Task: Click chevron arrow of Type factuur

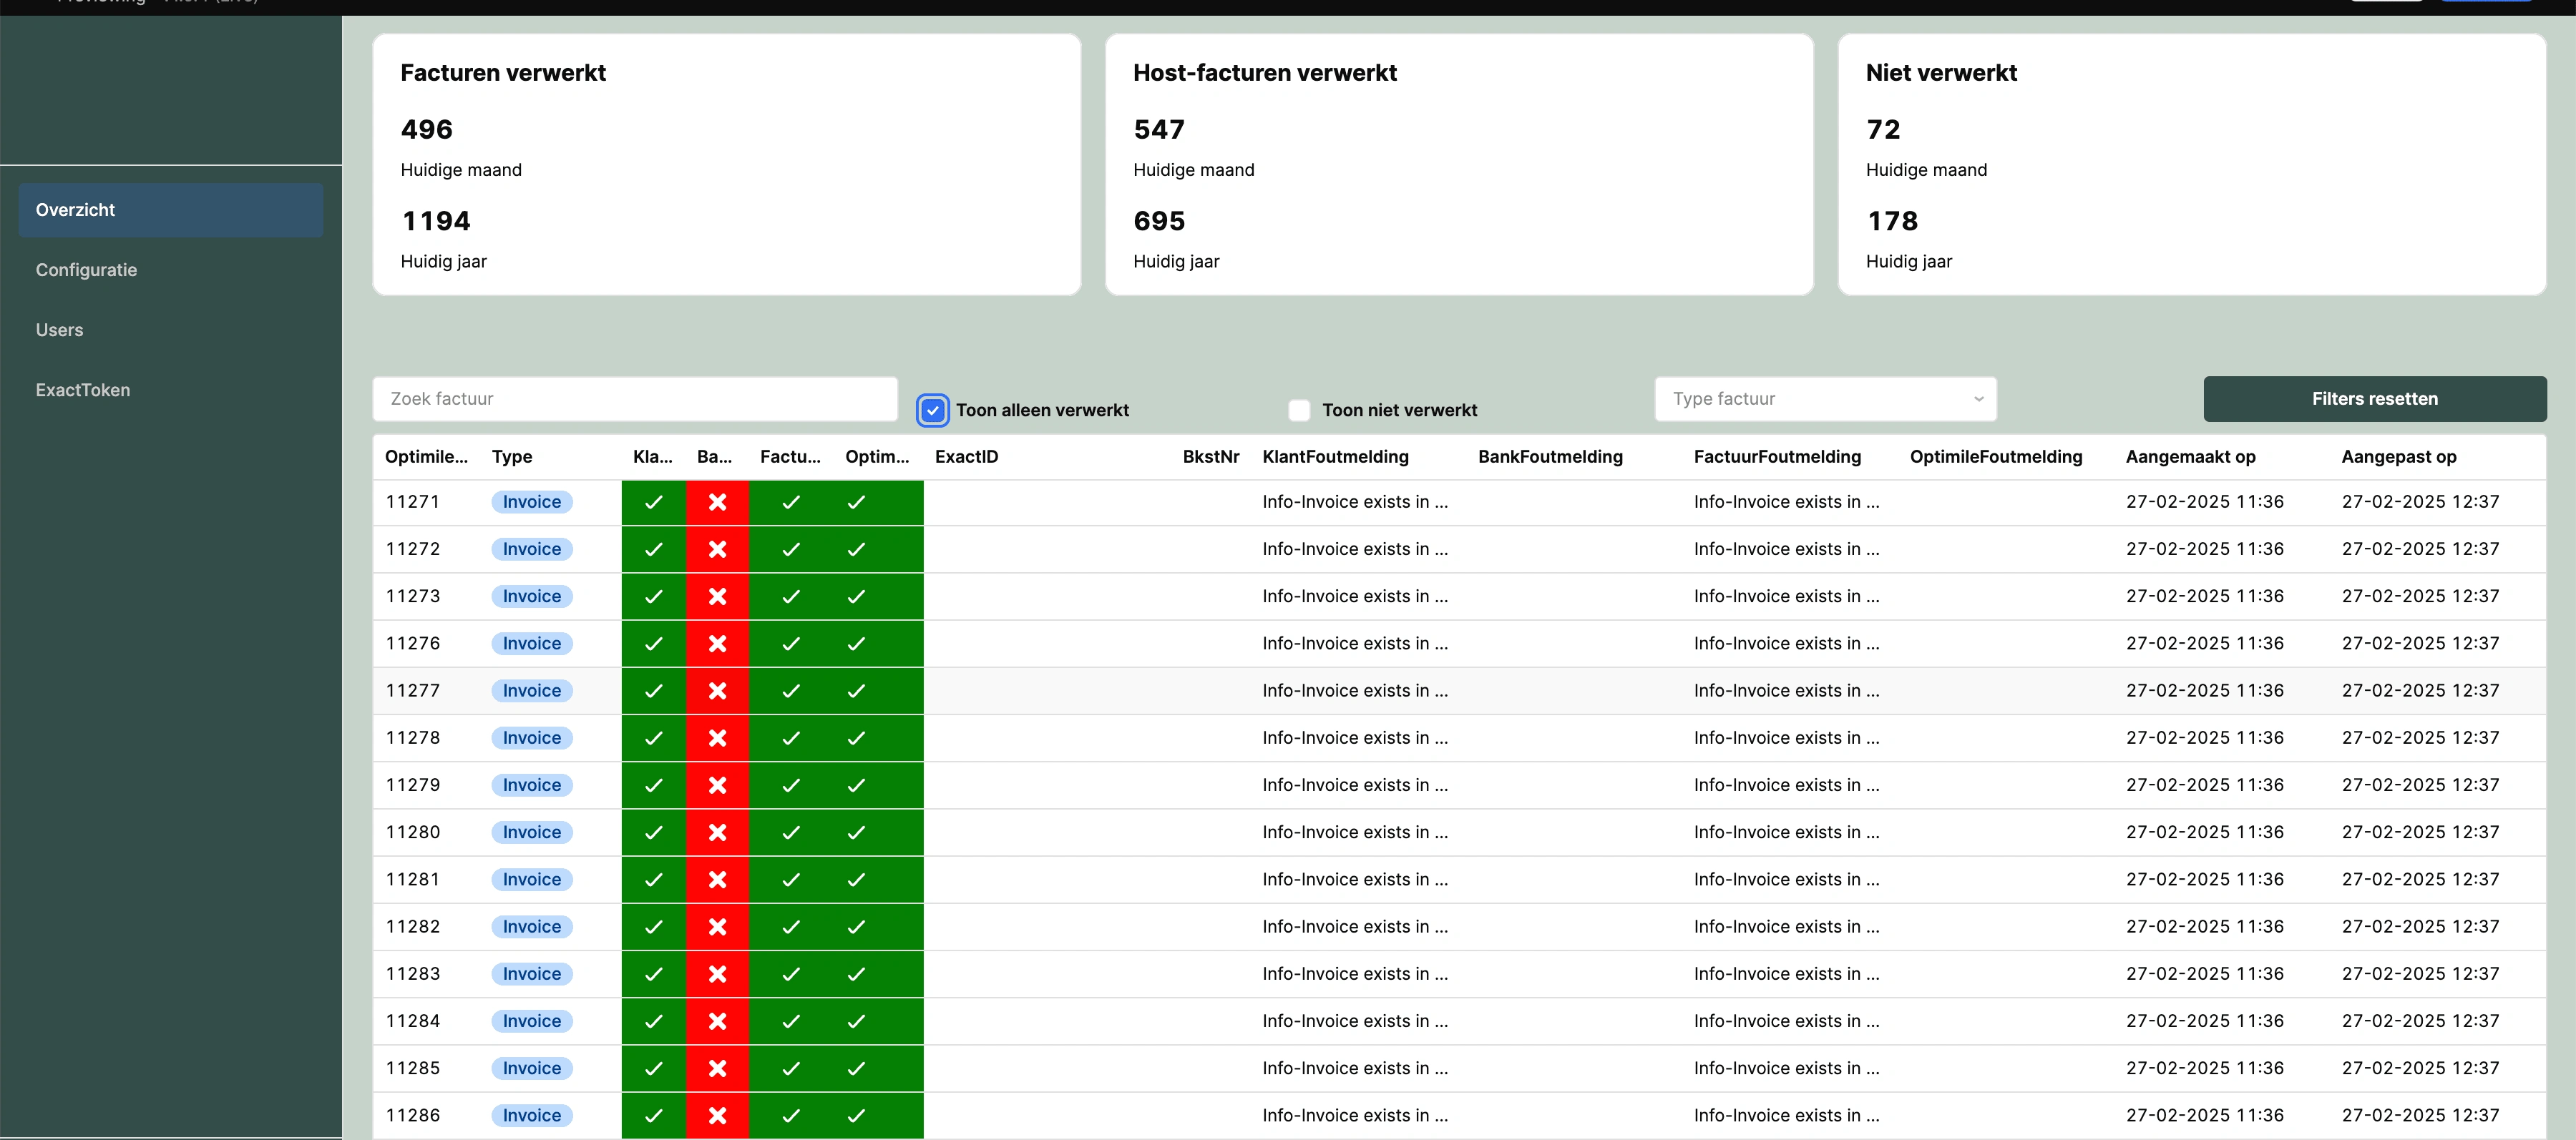Action: (x=1978, y=398)
